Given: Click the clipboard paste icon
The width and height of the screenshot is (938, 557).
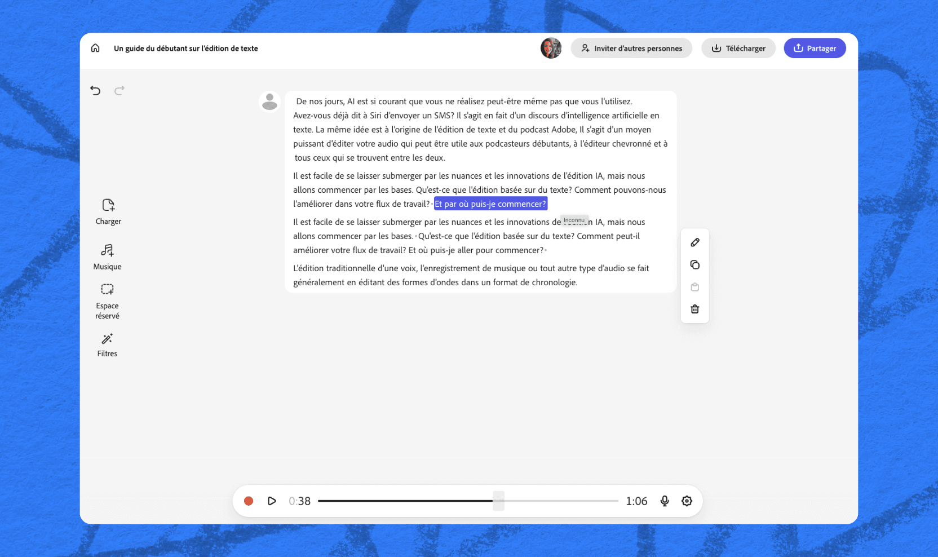Looking at the screenshot, I should point(694,287).
